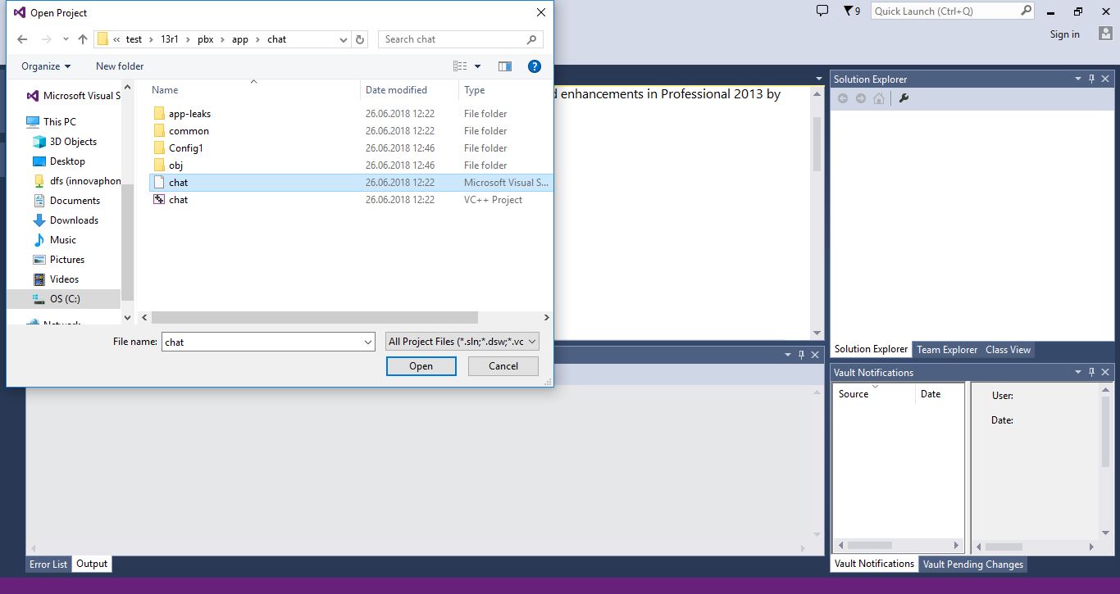Go up one folder level arrow
The image size is (1120, 594).
pyautogui.click(x=83, y=39)
